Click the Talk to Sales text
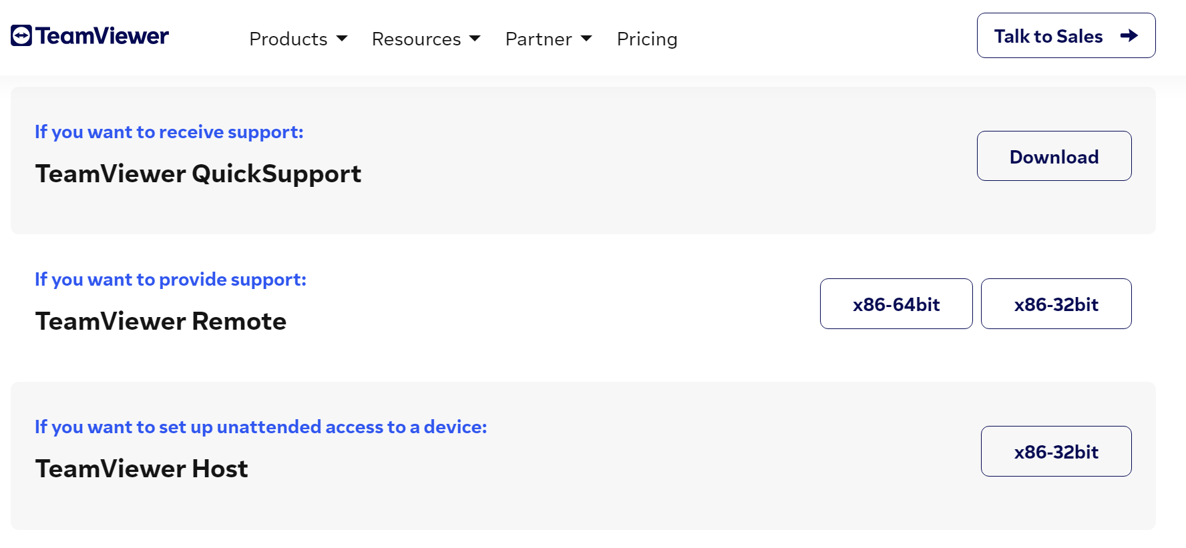Viewport: 1186px width, 548px height. [x=1048, y=36]
